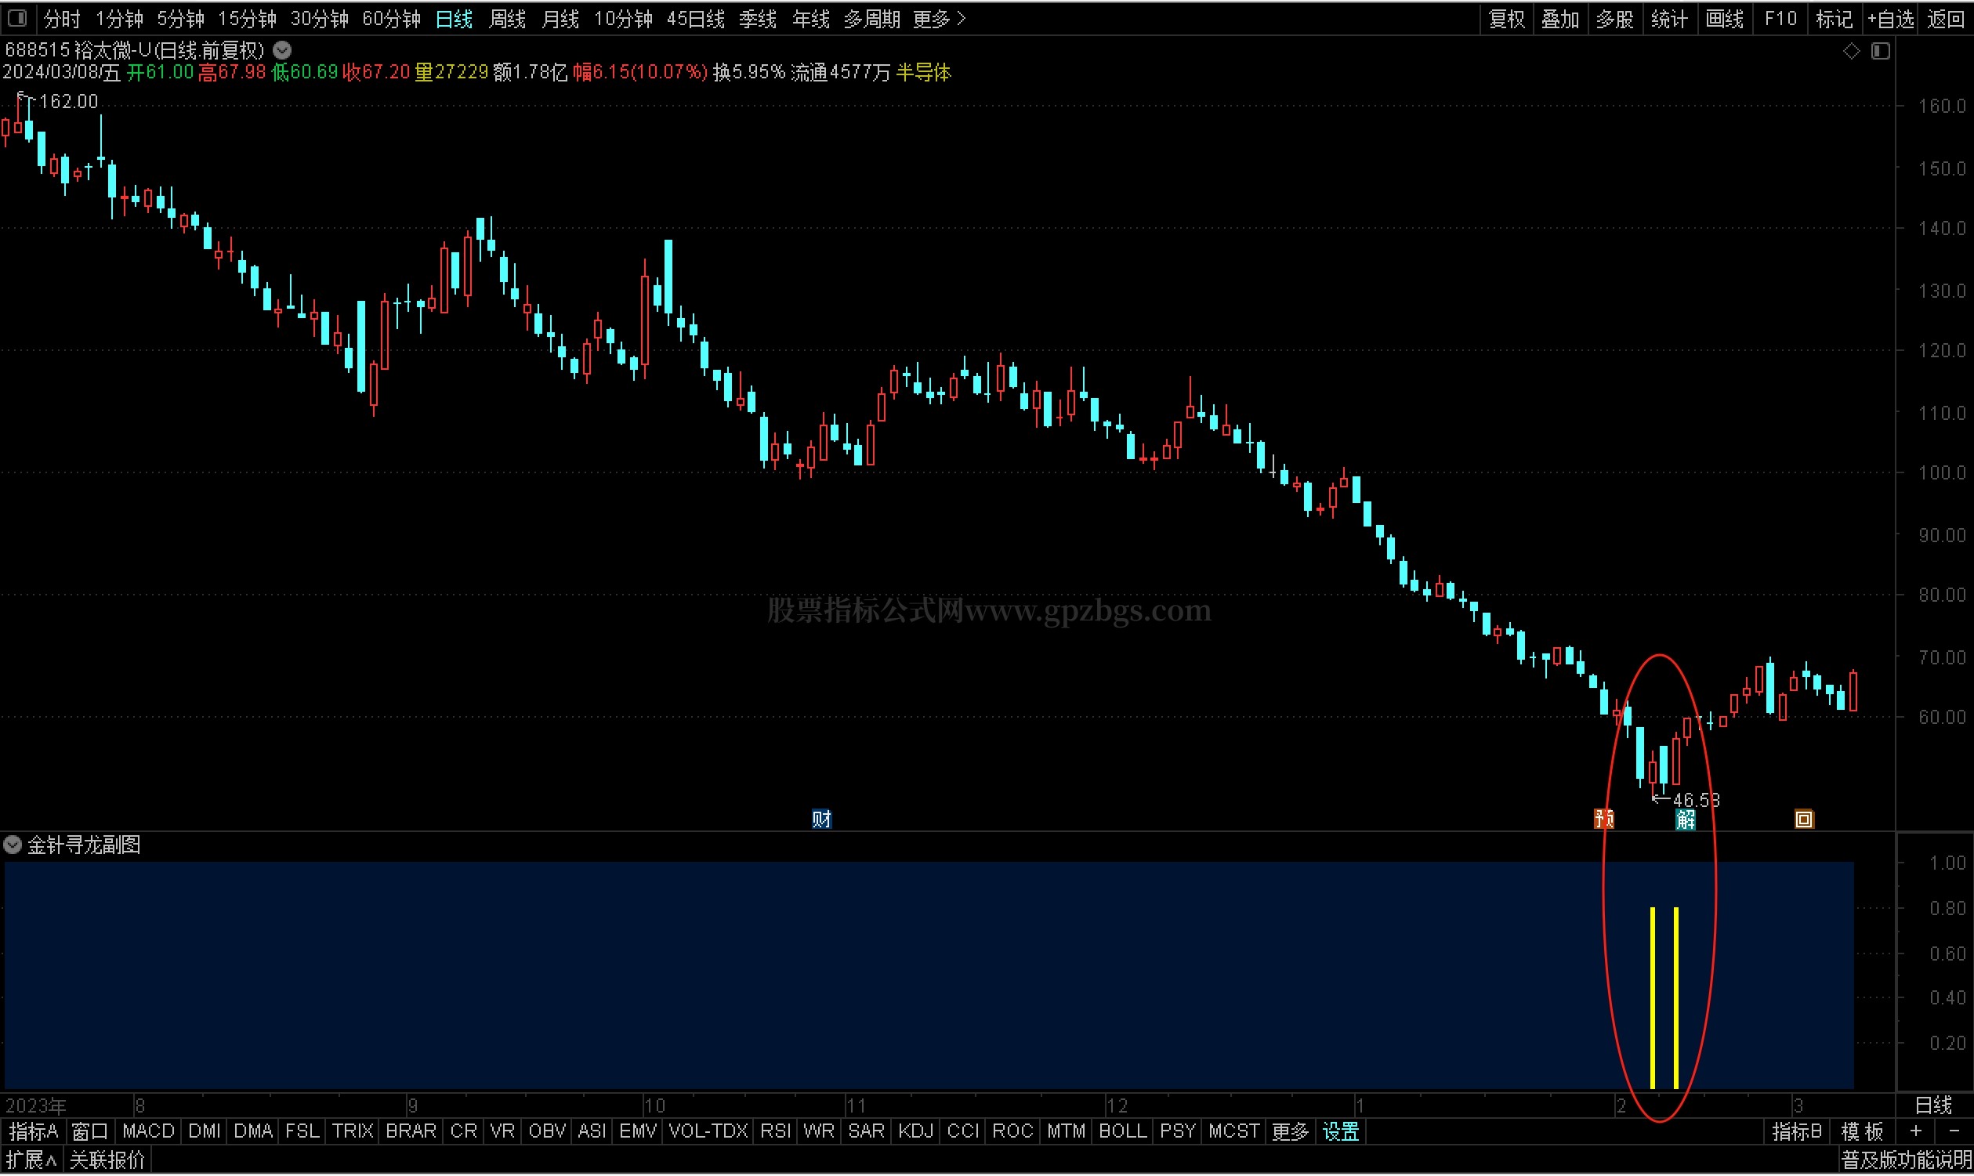The image size is (1974, 1176).
Task: Select the TRIX indicator
Action: click(353, 1131)
